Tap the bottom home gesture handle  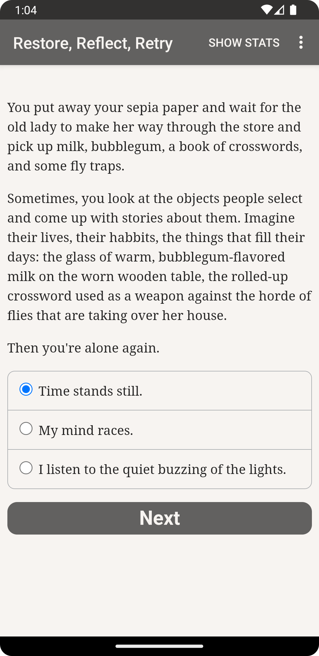pyautogui.click(x=159, y=646)
